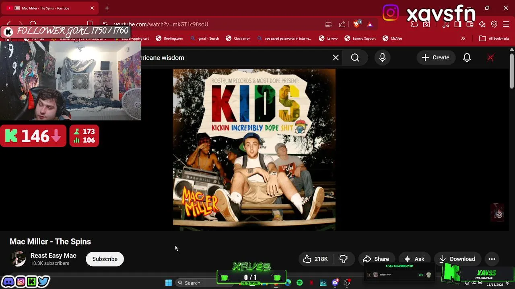
Task: Click the KIDS album video player
Action: 254,149
